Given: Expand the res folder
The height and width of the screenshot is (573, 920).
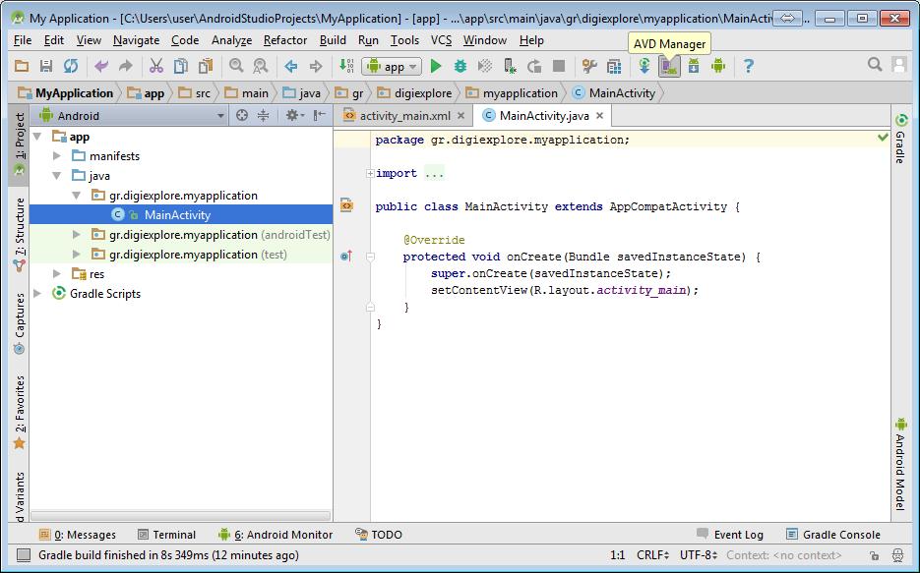Looking at the screenshot, I should tap(57, 273).
